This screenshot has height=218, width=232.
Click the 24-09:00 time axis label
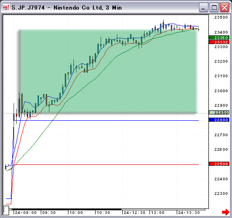tap(26, 213)
